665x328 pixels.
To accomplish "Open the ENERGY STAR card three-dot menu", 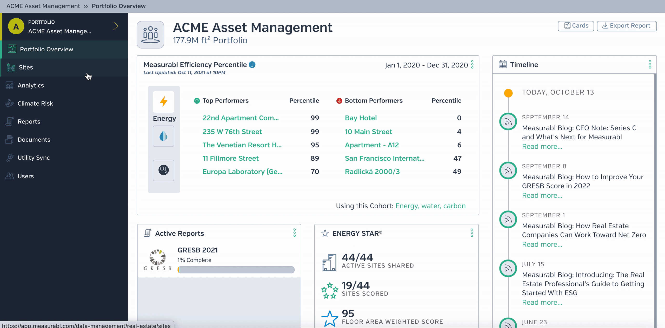I will (472, 233).
